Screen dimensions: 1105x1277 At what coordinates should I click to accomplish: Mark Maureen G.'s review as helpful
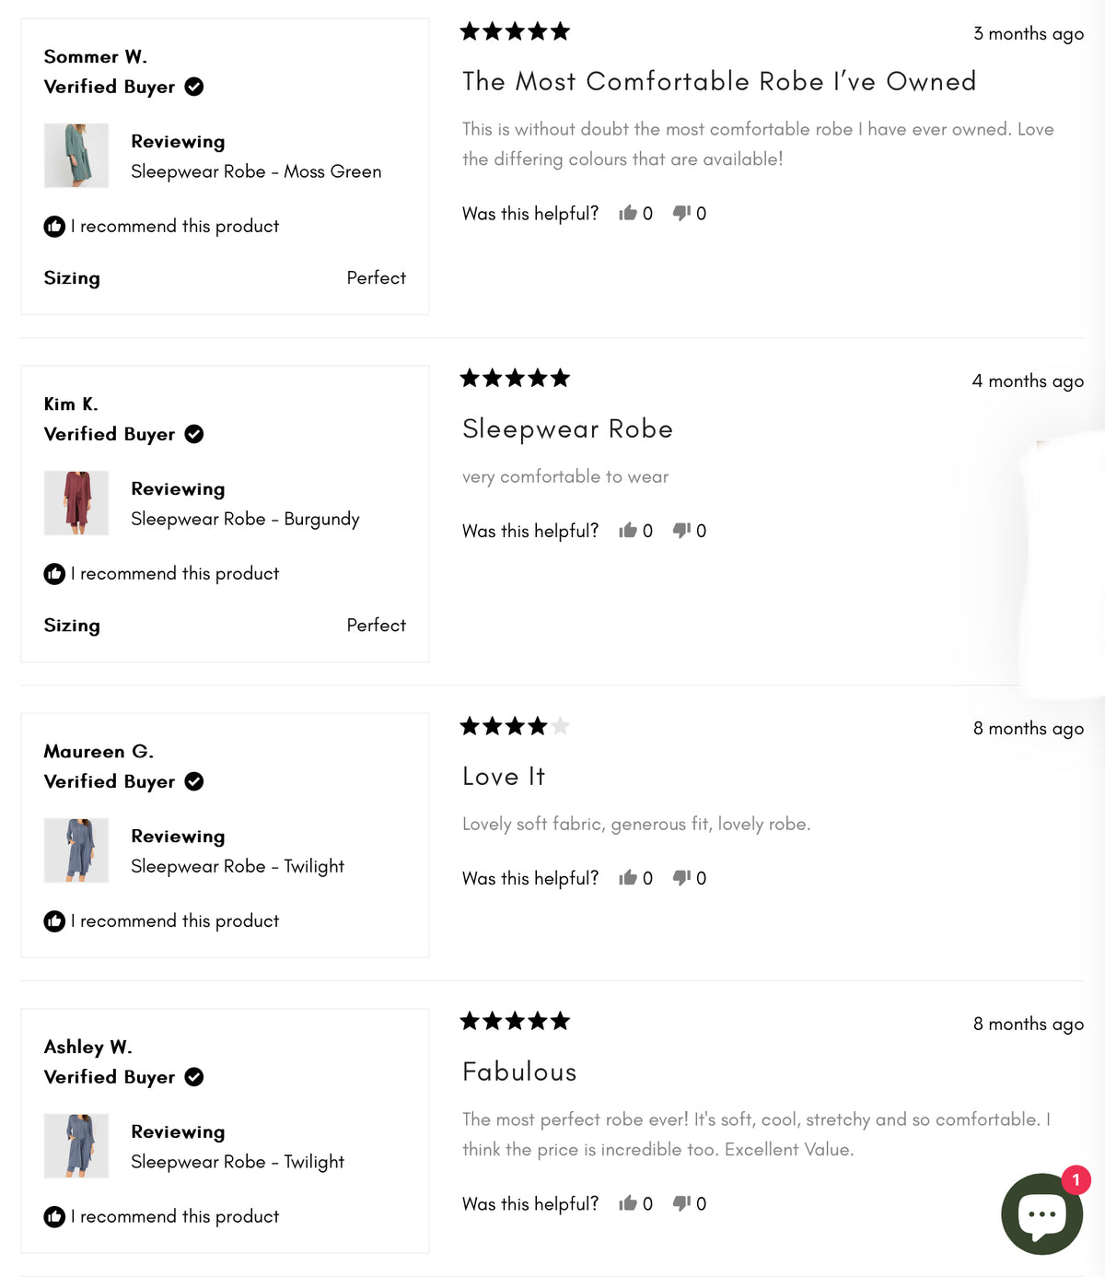tap(628, 878)
